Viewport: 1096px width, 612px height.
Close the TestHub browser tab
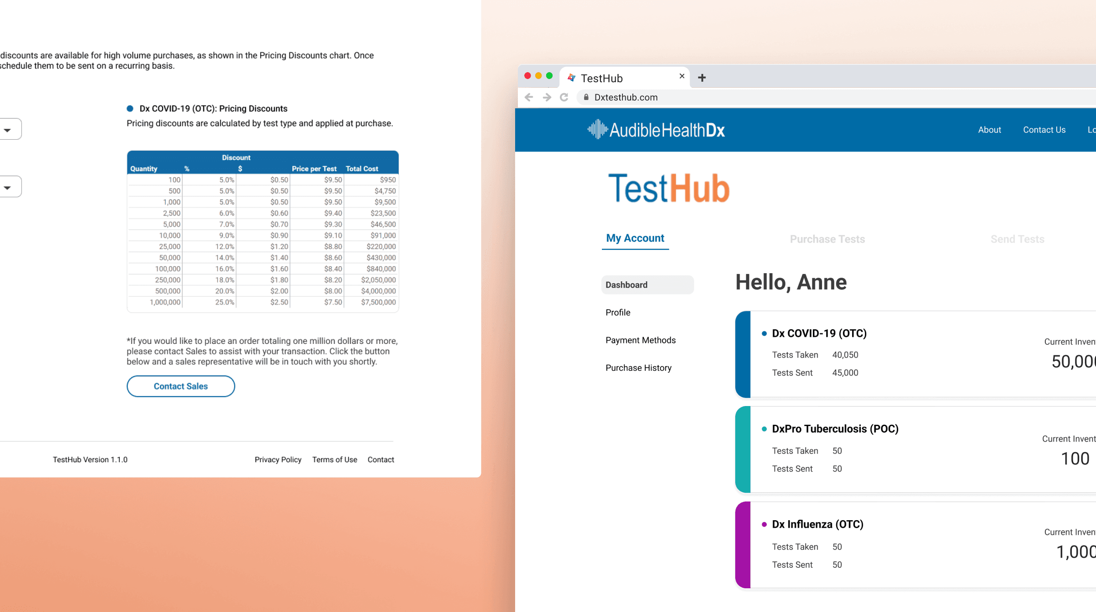point(682,76)
